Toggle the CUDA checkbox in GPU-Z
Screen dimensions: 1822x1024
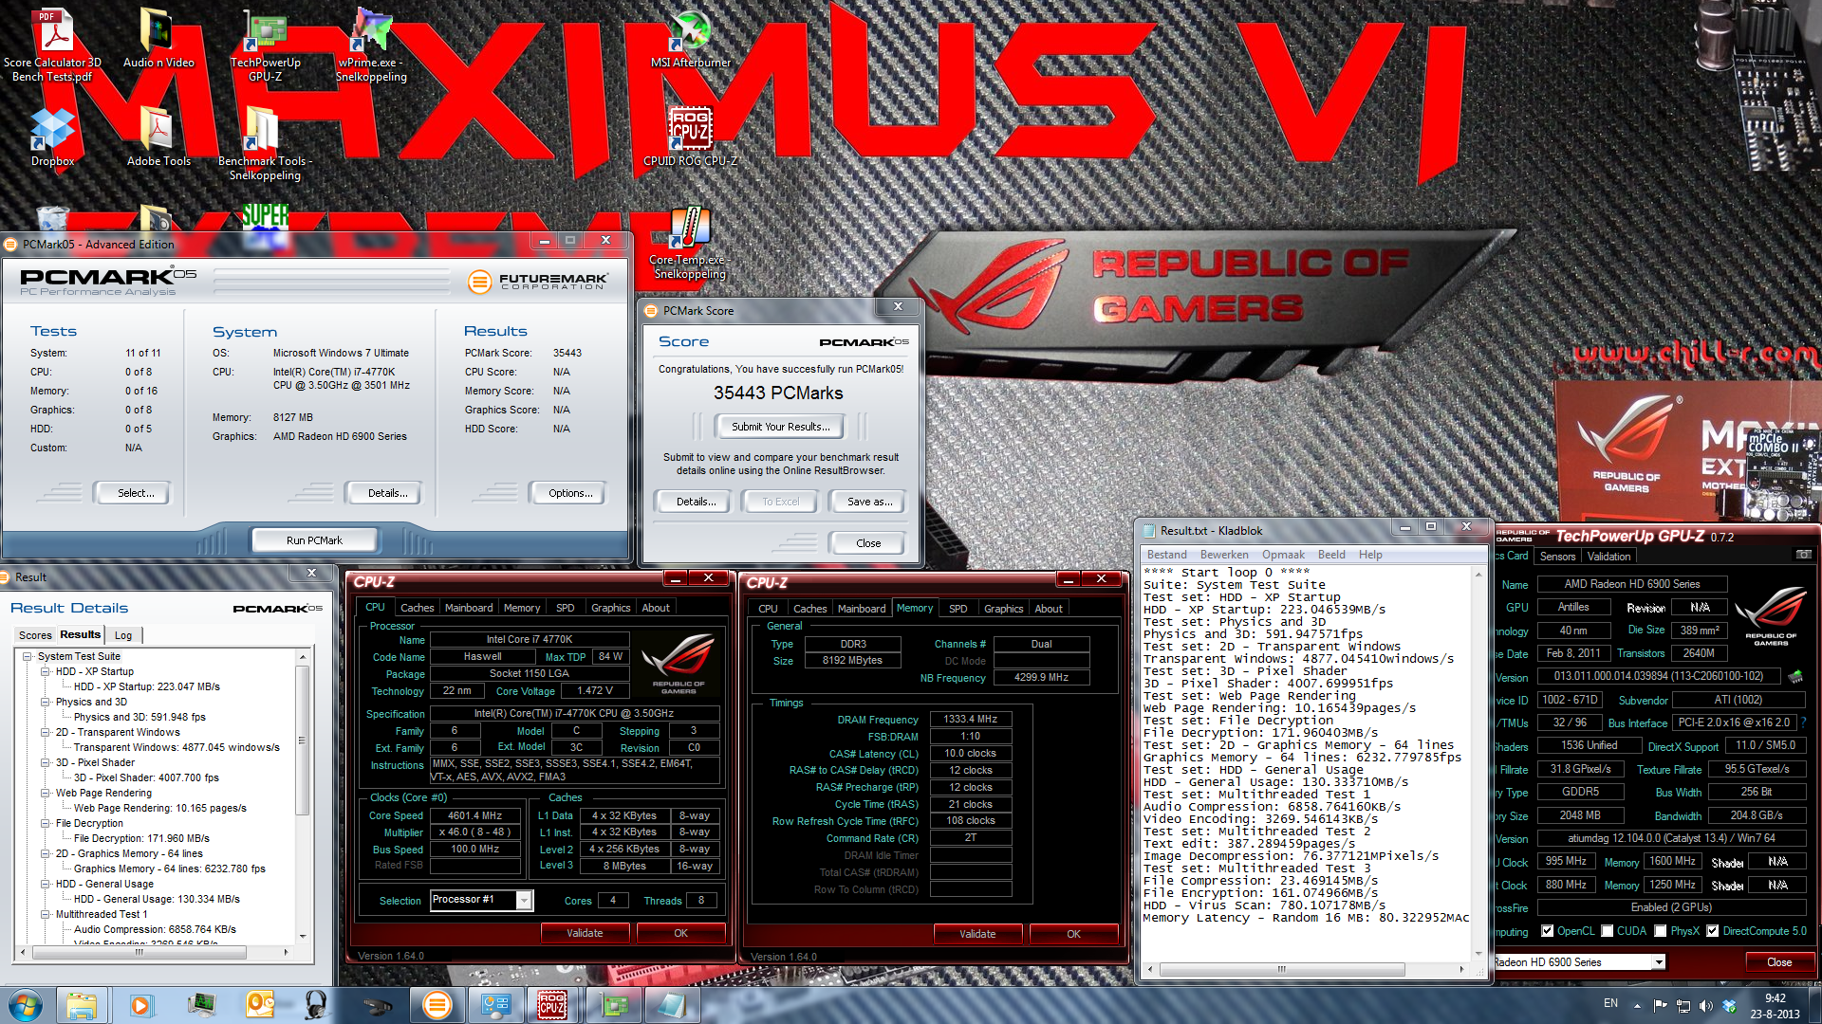point(1608,931)
